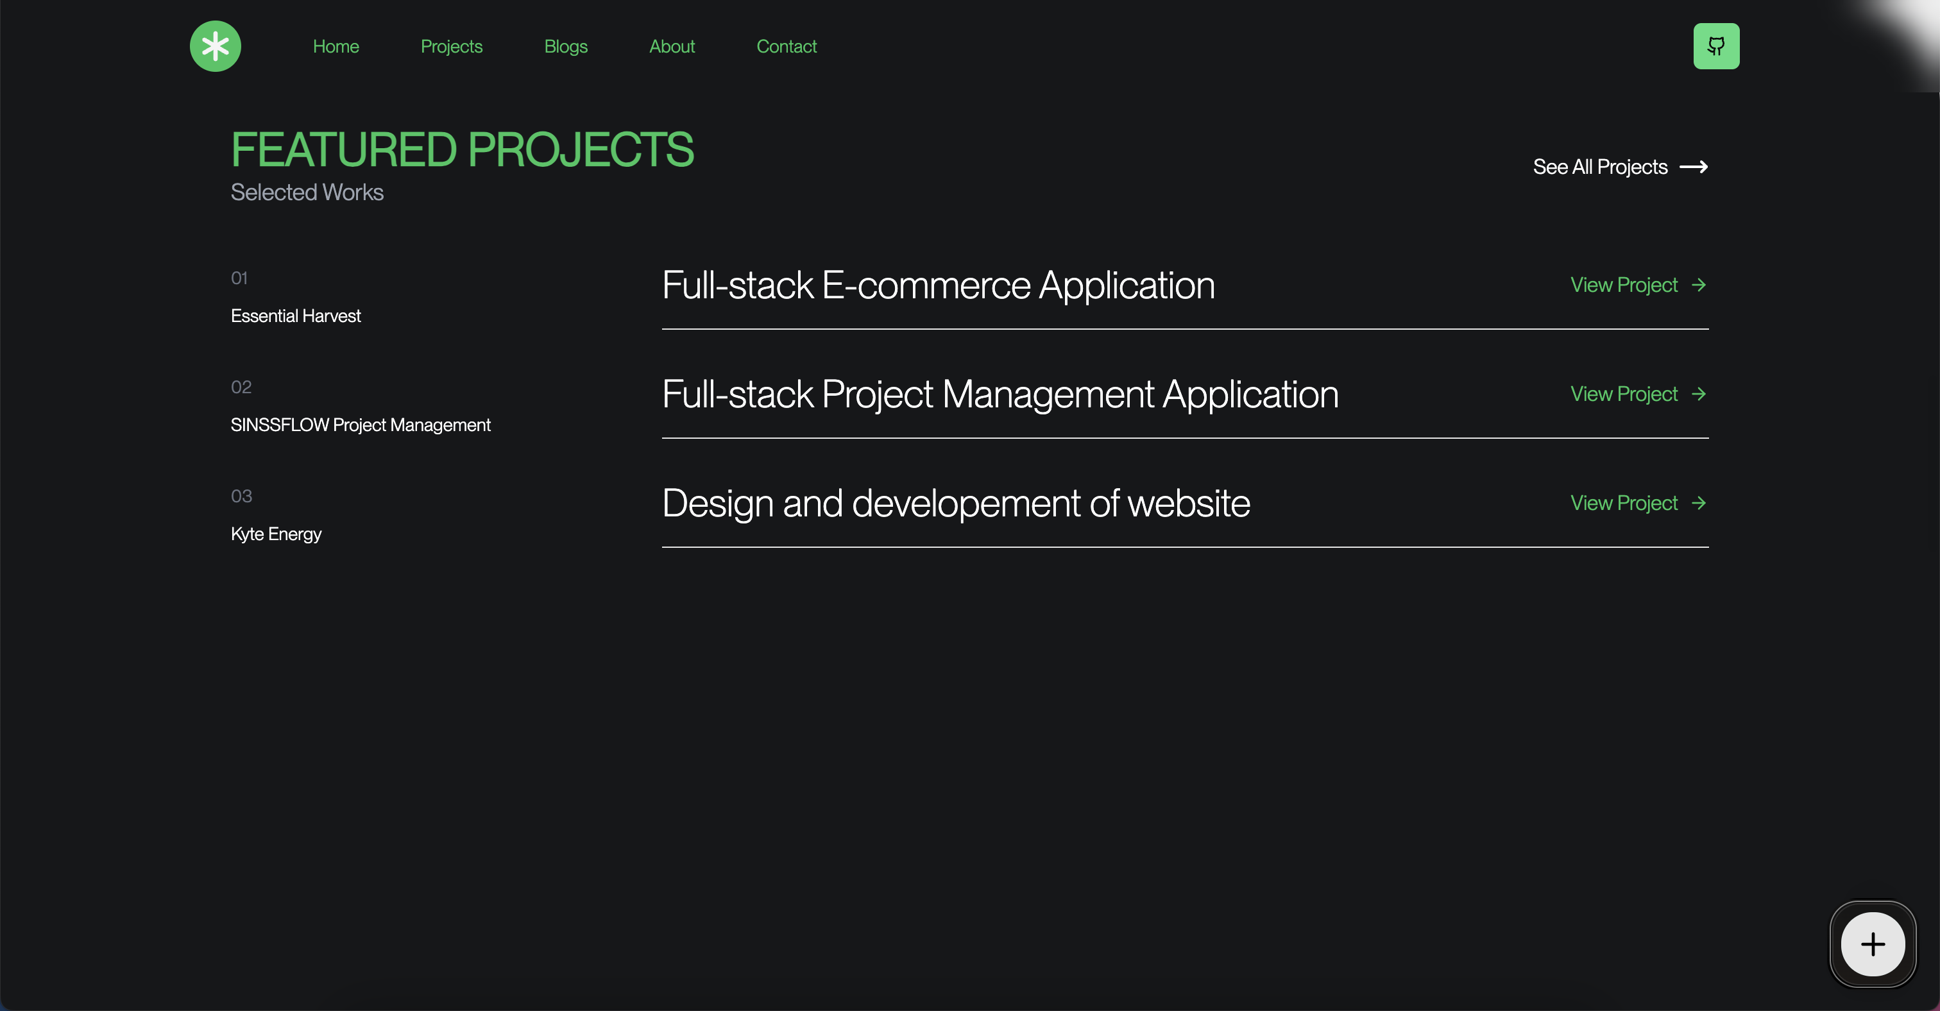Image resolution: width=1940 pixels, height=1011 pixels.
Task: Click the green asterisk logo icon
Action: coord(216,46)
